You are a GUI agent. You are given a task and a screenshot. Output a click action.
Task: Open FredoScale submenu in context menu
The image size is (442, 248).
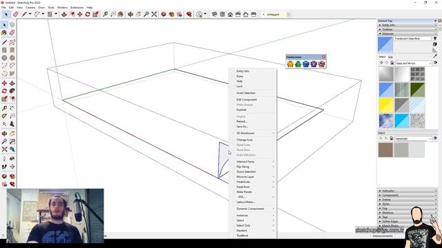(x=243, y=182)
